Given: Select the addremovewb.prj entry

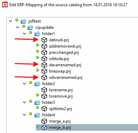Looking at the screenshot, I should [65, 46].
